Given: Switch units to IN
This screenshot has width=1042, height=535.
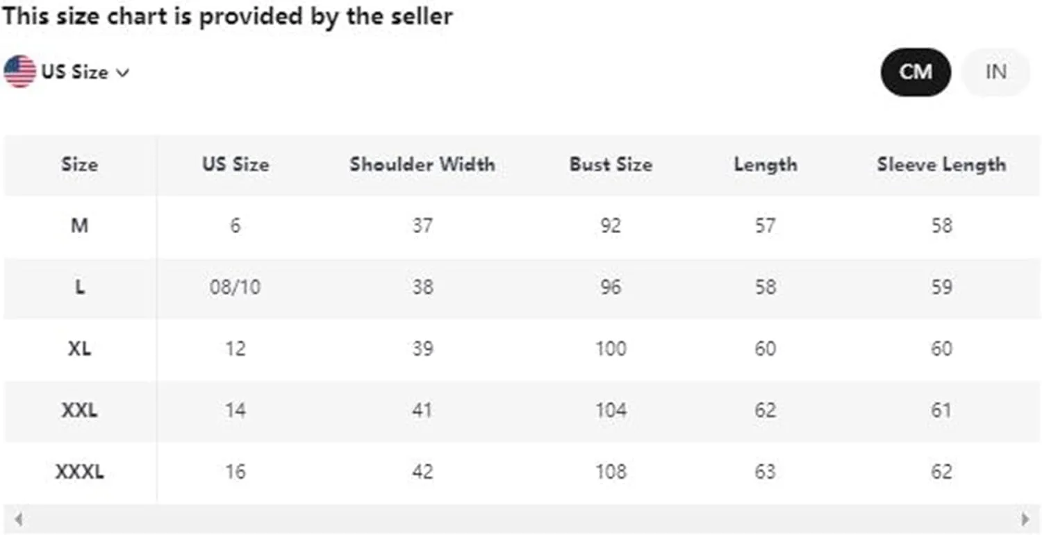Looking at the screenshot, I should [x=995, y=71].
